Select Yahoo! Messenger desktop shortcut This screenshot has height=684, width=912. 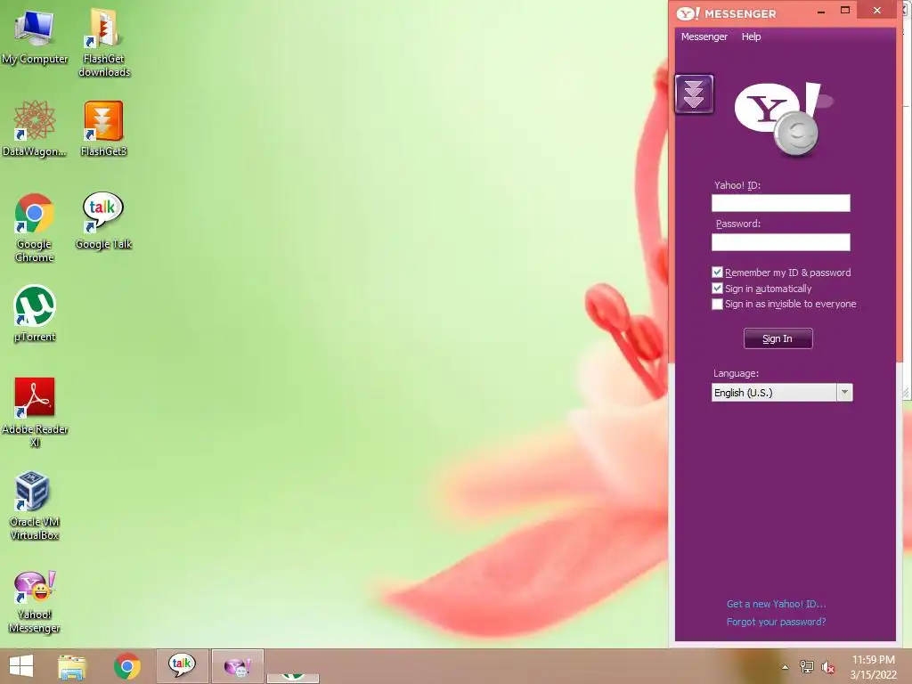pos(35,601)
